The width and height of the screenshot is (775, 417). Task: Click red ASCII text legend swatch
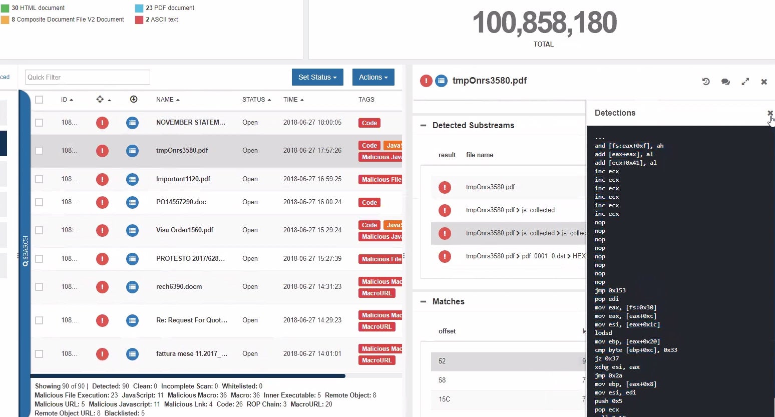139,20
